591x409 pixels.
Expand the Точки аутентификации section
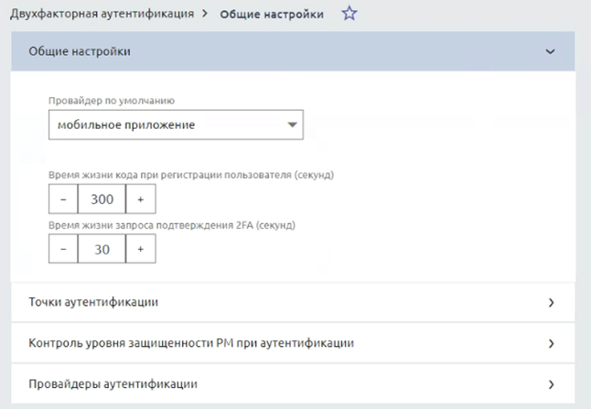point(274,302)
